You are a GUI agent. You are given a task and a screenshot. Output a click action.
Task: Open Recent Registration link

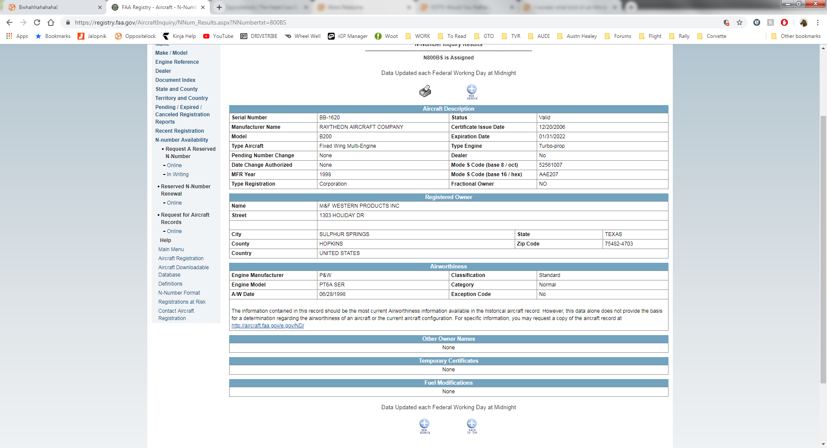(180, 131)
